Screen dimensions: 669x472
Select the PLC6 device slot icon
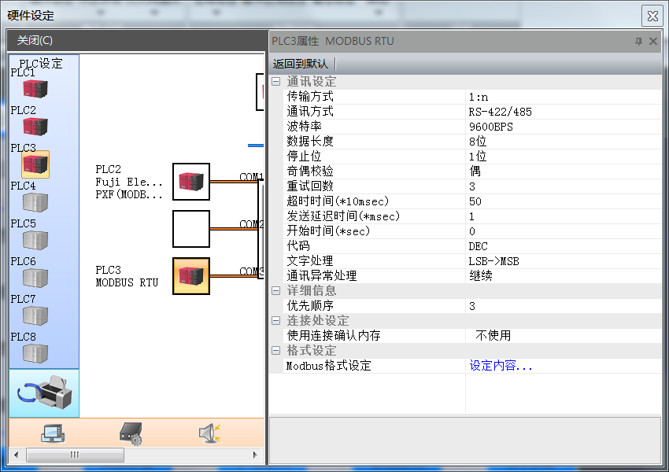(x=35, y=278)
